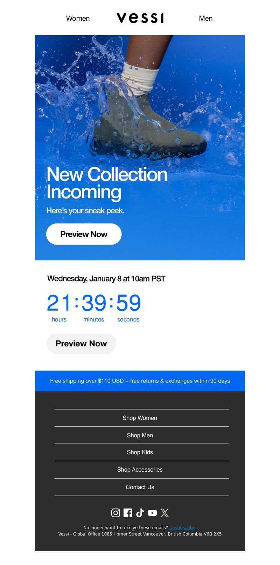280x565 pixels.
Task: Click the Unsubscribe link
Action: pos(182,527)
